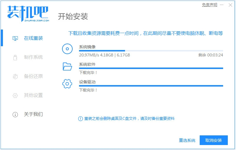Choose 重选系统 to reselect the system
Image resolution: width=236 pixels, height=150 pixels.
point(187,140)
